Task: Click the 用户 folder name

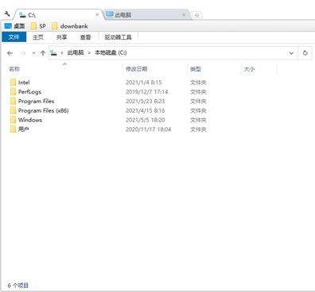Action: tap(24, 129)
